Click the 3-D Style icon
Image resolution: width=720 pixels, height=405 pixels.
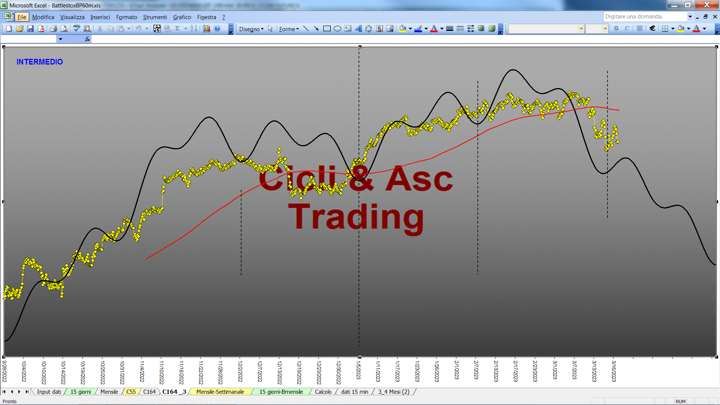pos(492,28)
